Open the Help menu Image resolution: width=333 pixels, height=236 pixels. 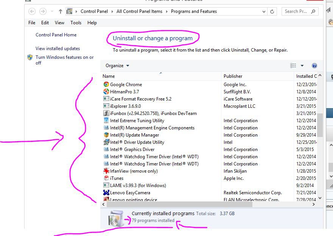point(92,23)
